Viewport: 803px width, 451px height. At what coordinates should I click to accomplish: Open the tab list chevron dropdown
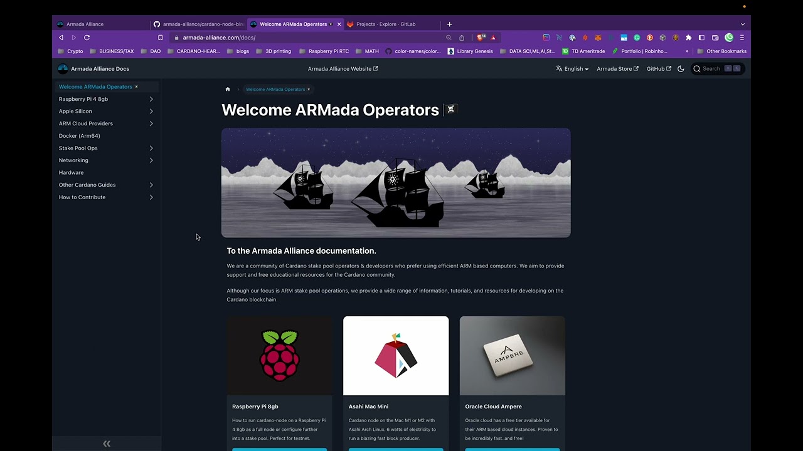click(x=743, y=24)
